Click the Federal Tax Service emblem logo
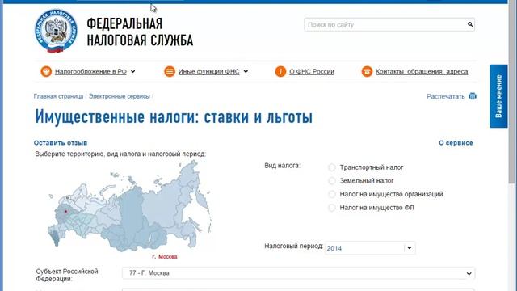 [x=56, y=31]
